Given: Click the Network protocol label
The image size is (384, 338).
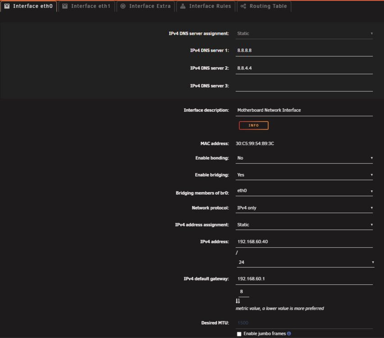Looking at the screenshot, I should click(x=210, y=208).
